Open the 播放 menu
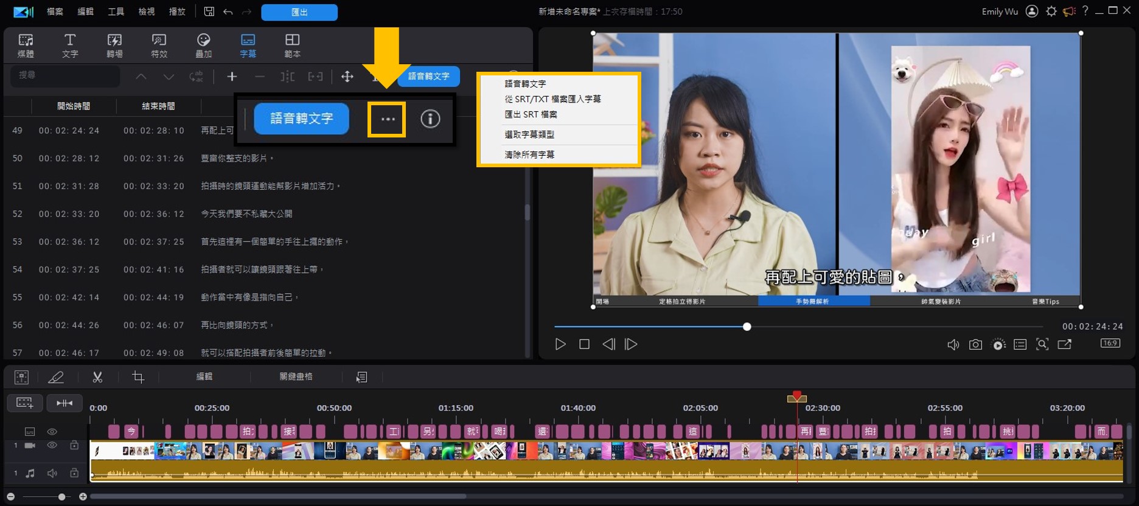Screen dimensions: 1139x506 [x=177, y=12]
